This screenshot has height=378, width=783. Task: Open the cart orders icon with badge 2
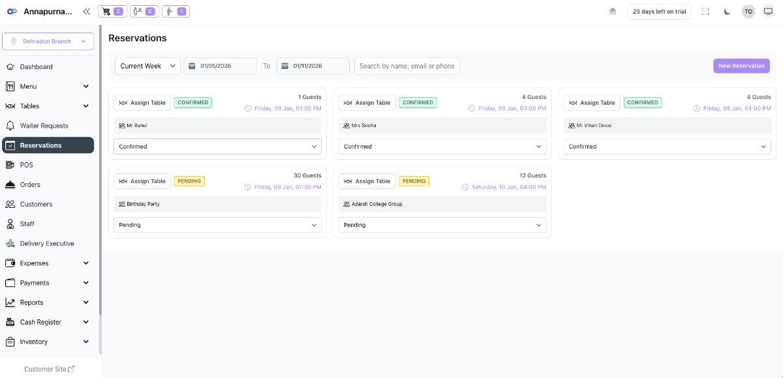pyautogui.click(x=111, y=11)
